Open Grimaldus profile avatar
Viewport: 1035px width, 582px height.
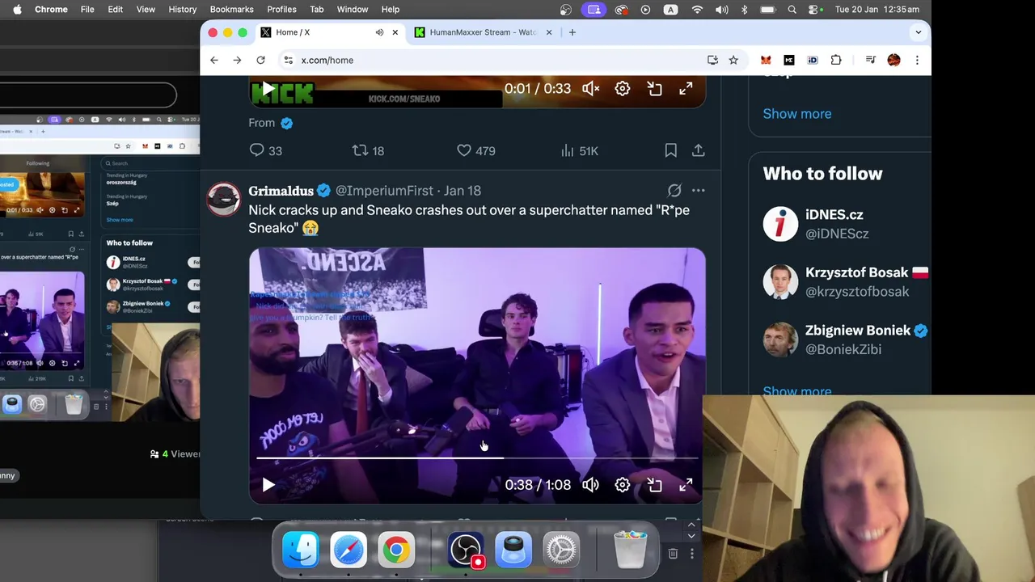pyautogui.click(x=224, y=199)
